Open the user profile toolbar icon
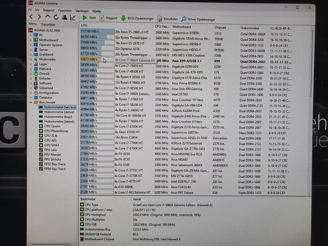Viewport: 328px width, 246px height. 65,17
